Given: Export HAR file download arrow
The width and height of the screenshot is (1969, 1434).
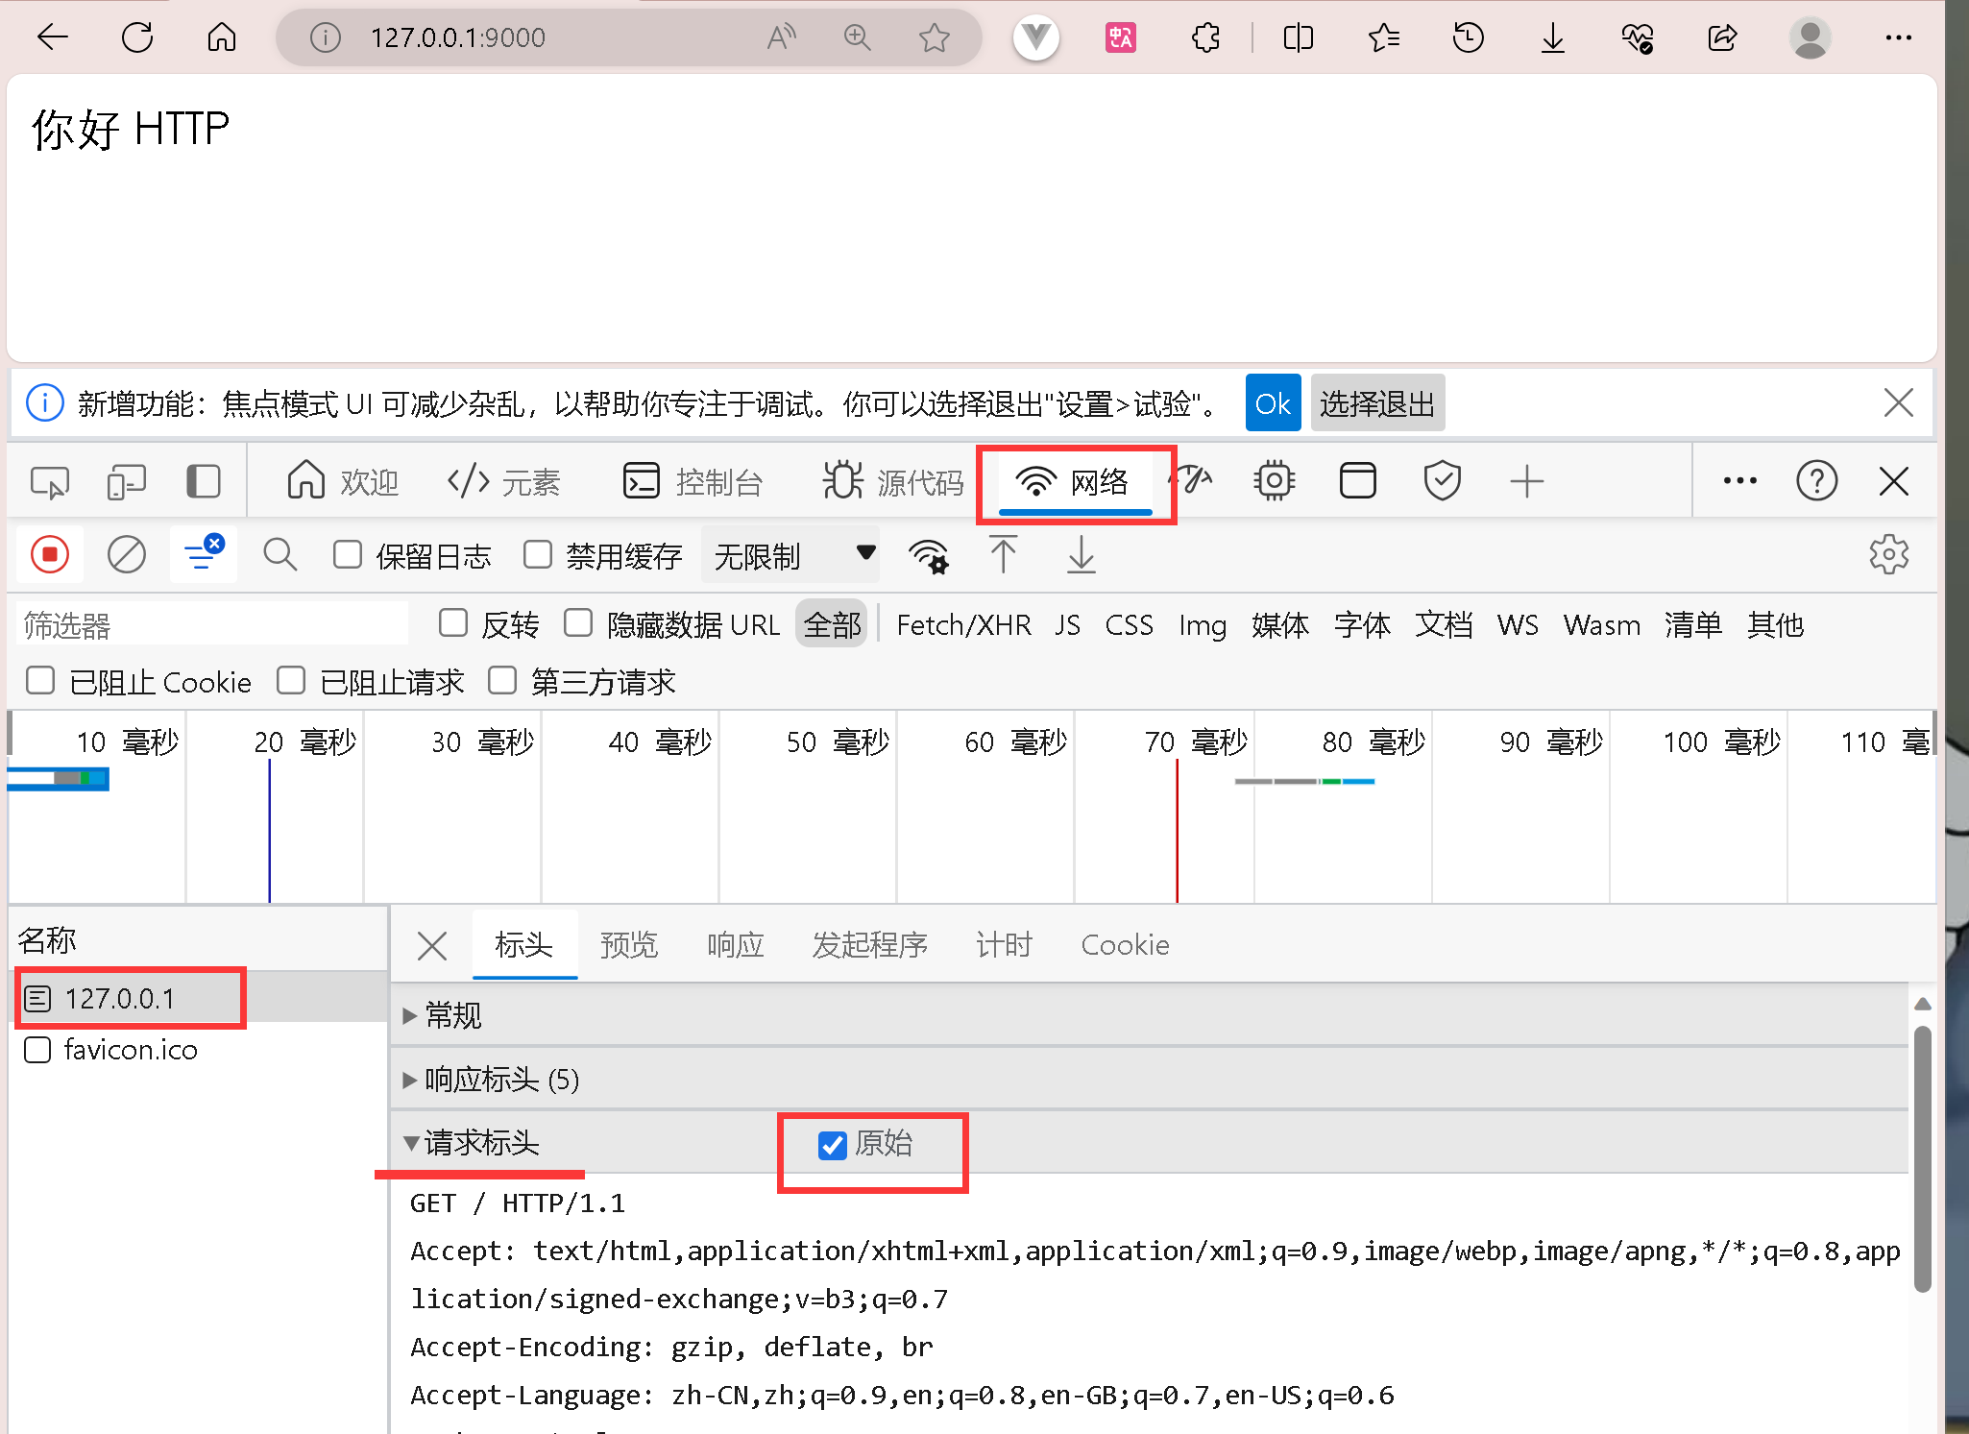Looking at the screenshot, I should coord(1082,554).
